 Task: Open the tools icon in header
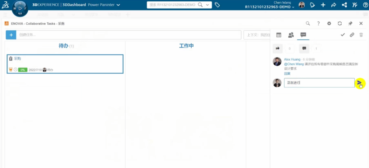tap(355, 5)
